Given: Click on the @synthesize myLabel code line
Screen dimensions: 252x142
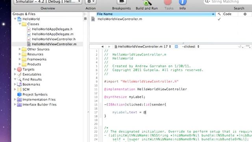Looking at the screenshot, I should pos(124,97).
